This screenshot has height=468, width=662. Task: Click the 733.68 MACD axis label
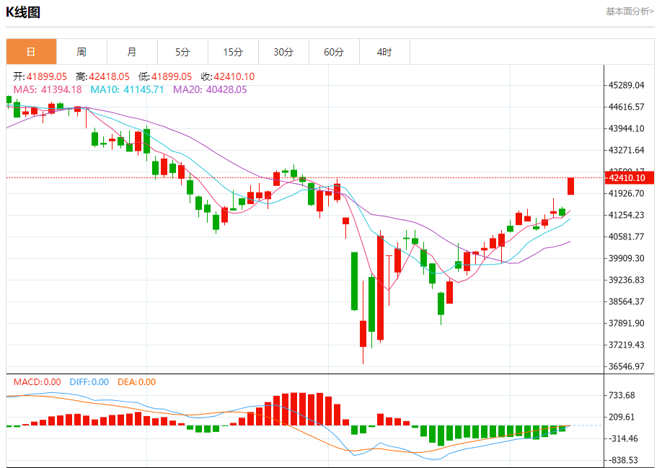coord(622,395)
